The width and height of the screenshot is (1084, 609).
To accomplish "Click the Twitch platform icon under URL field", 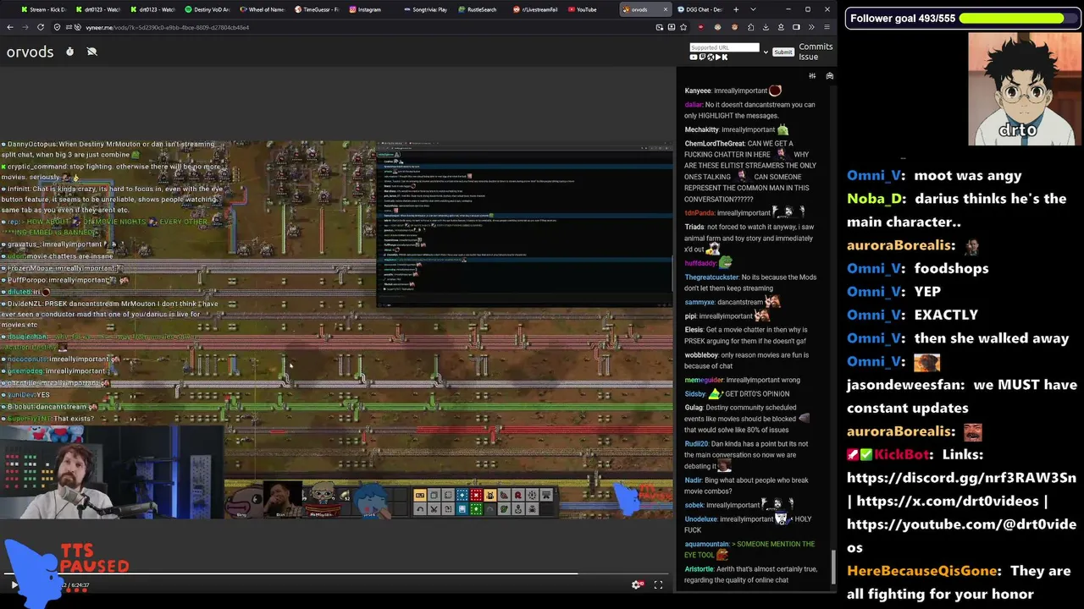I will coord(701,58).
